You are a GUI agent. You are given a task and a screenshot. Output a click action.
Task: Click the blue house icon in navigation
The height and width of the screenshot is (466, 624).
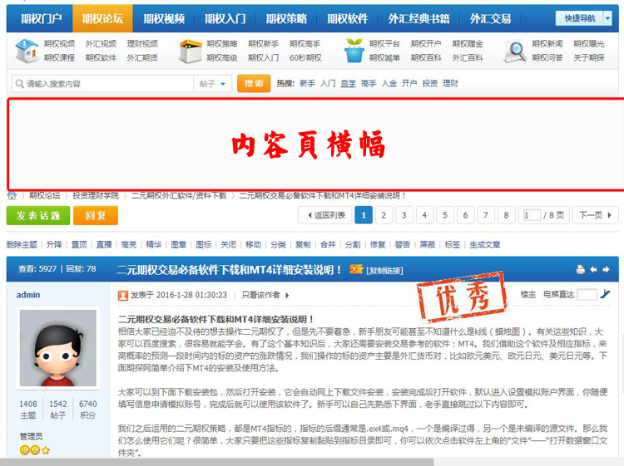(27, 51)
